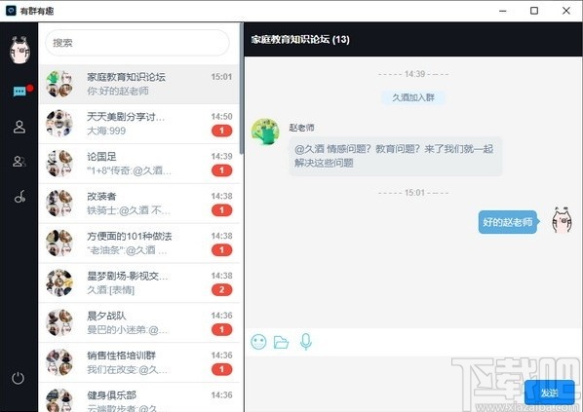Click 论国足 group avatar

(x=59, y=164)
